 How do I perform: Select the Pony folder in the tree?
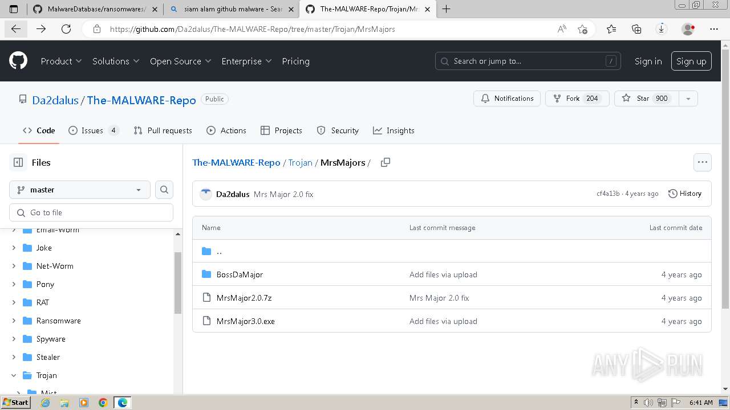coord(45,284)
